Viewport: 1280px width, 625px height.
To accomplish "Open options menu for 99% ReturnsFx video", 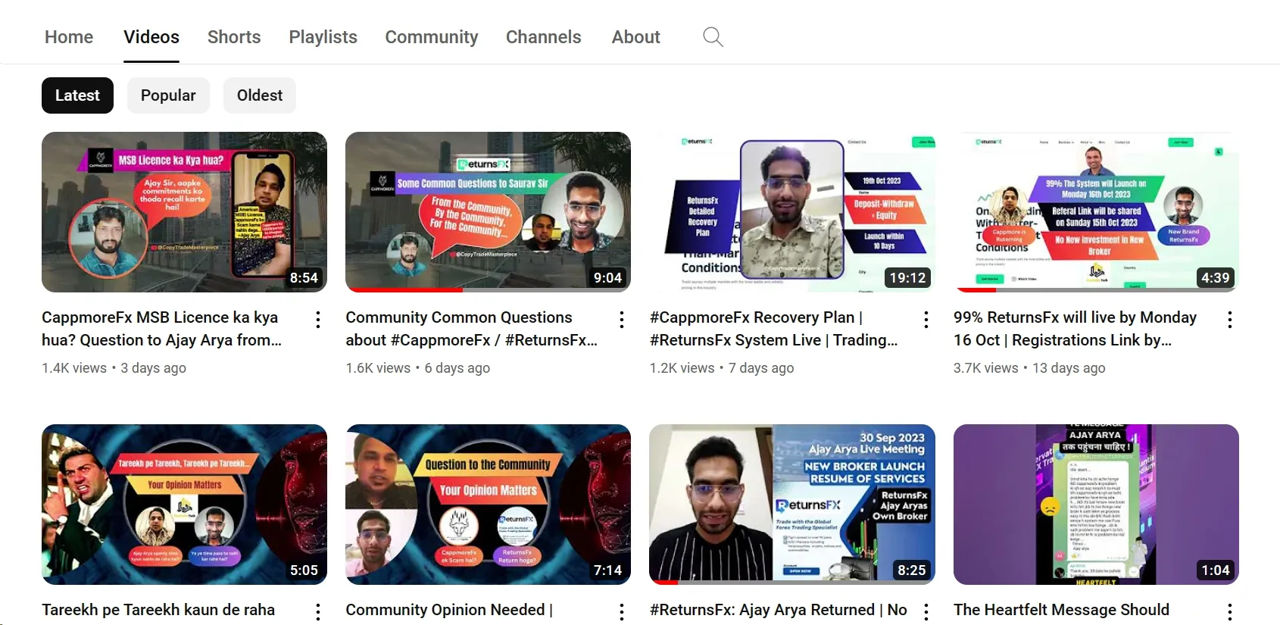I will point(1230,320).
